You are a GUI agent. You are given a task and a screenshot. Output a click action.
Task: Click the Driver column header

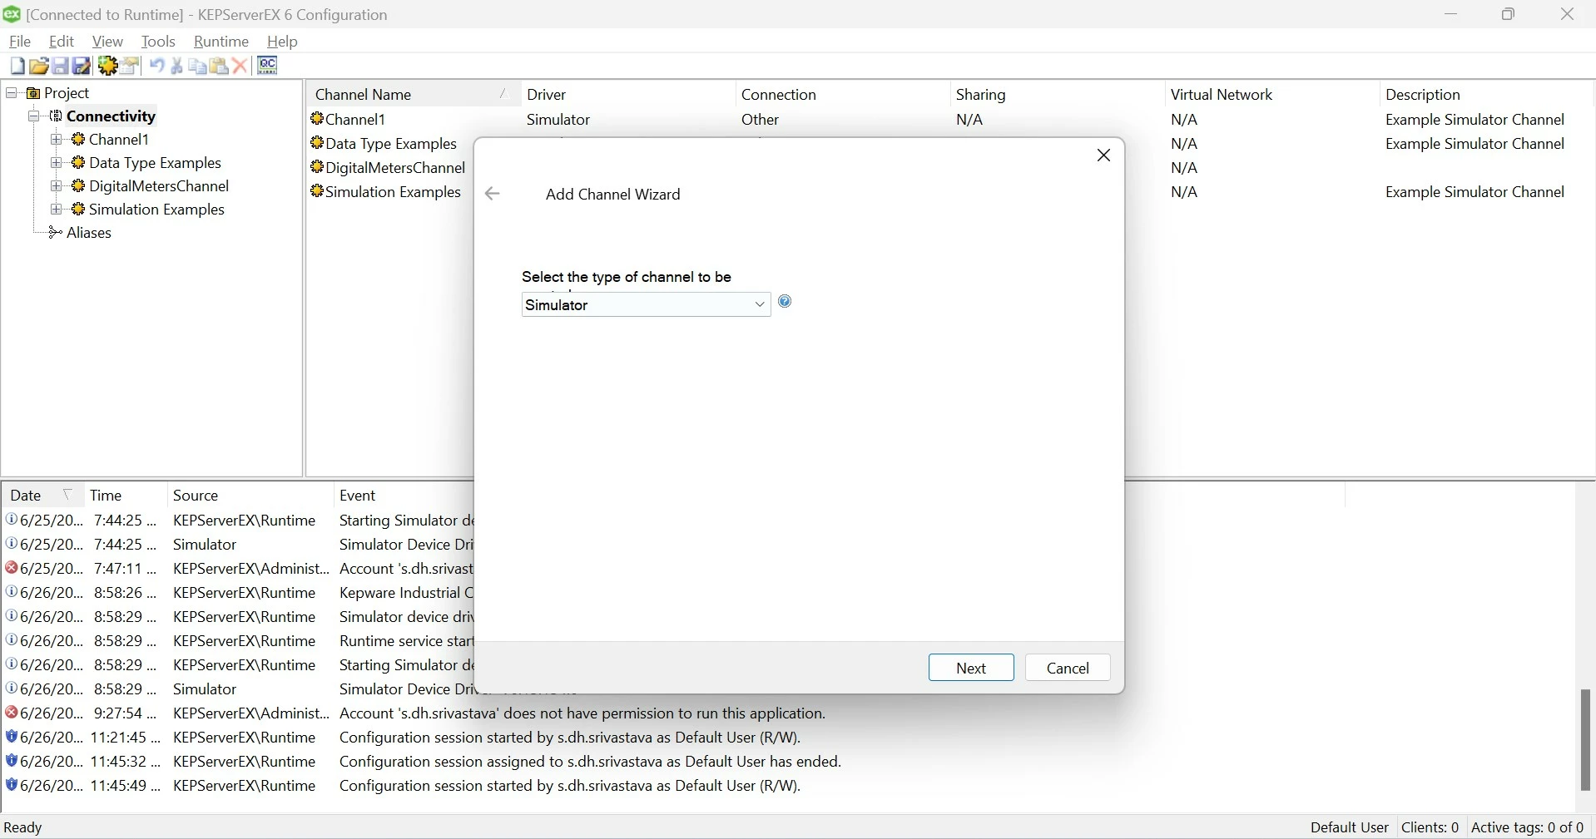[627, 95]
